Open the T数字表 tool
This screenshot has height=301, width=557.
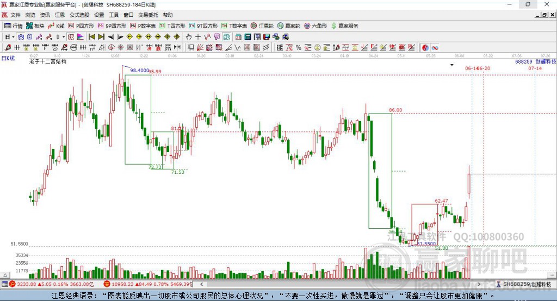click(234, 26)
